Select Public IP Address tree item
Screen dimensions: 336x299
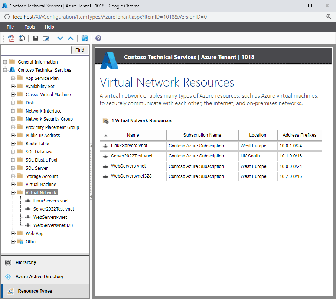click(x=43, y=136)
